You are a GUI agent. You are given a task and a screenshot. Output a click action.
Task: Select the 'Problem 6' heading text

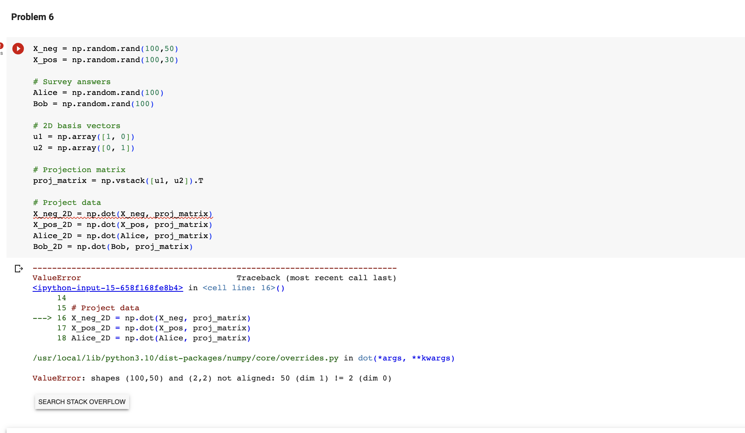(x=32, y=17)
